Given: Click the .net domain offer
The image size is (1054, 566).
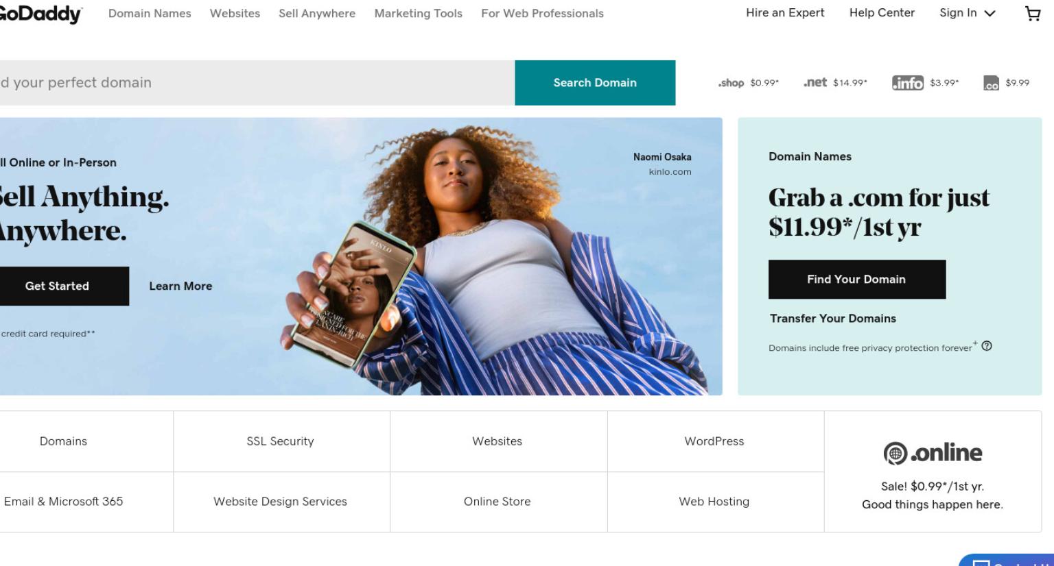Looking at the screenshot, I should 835,83.
